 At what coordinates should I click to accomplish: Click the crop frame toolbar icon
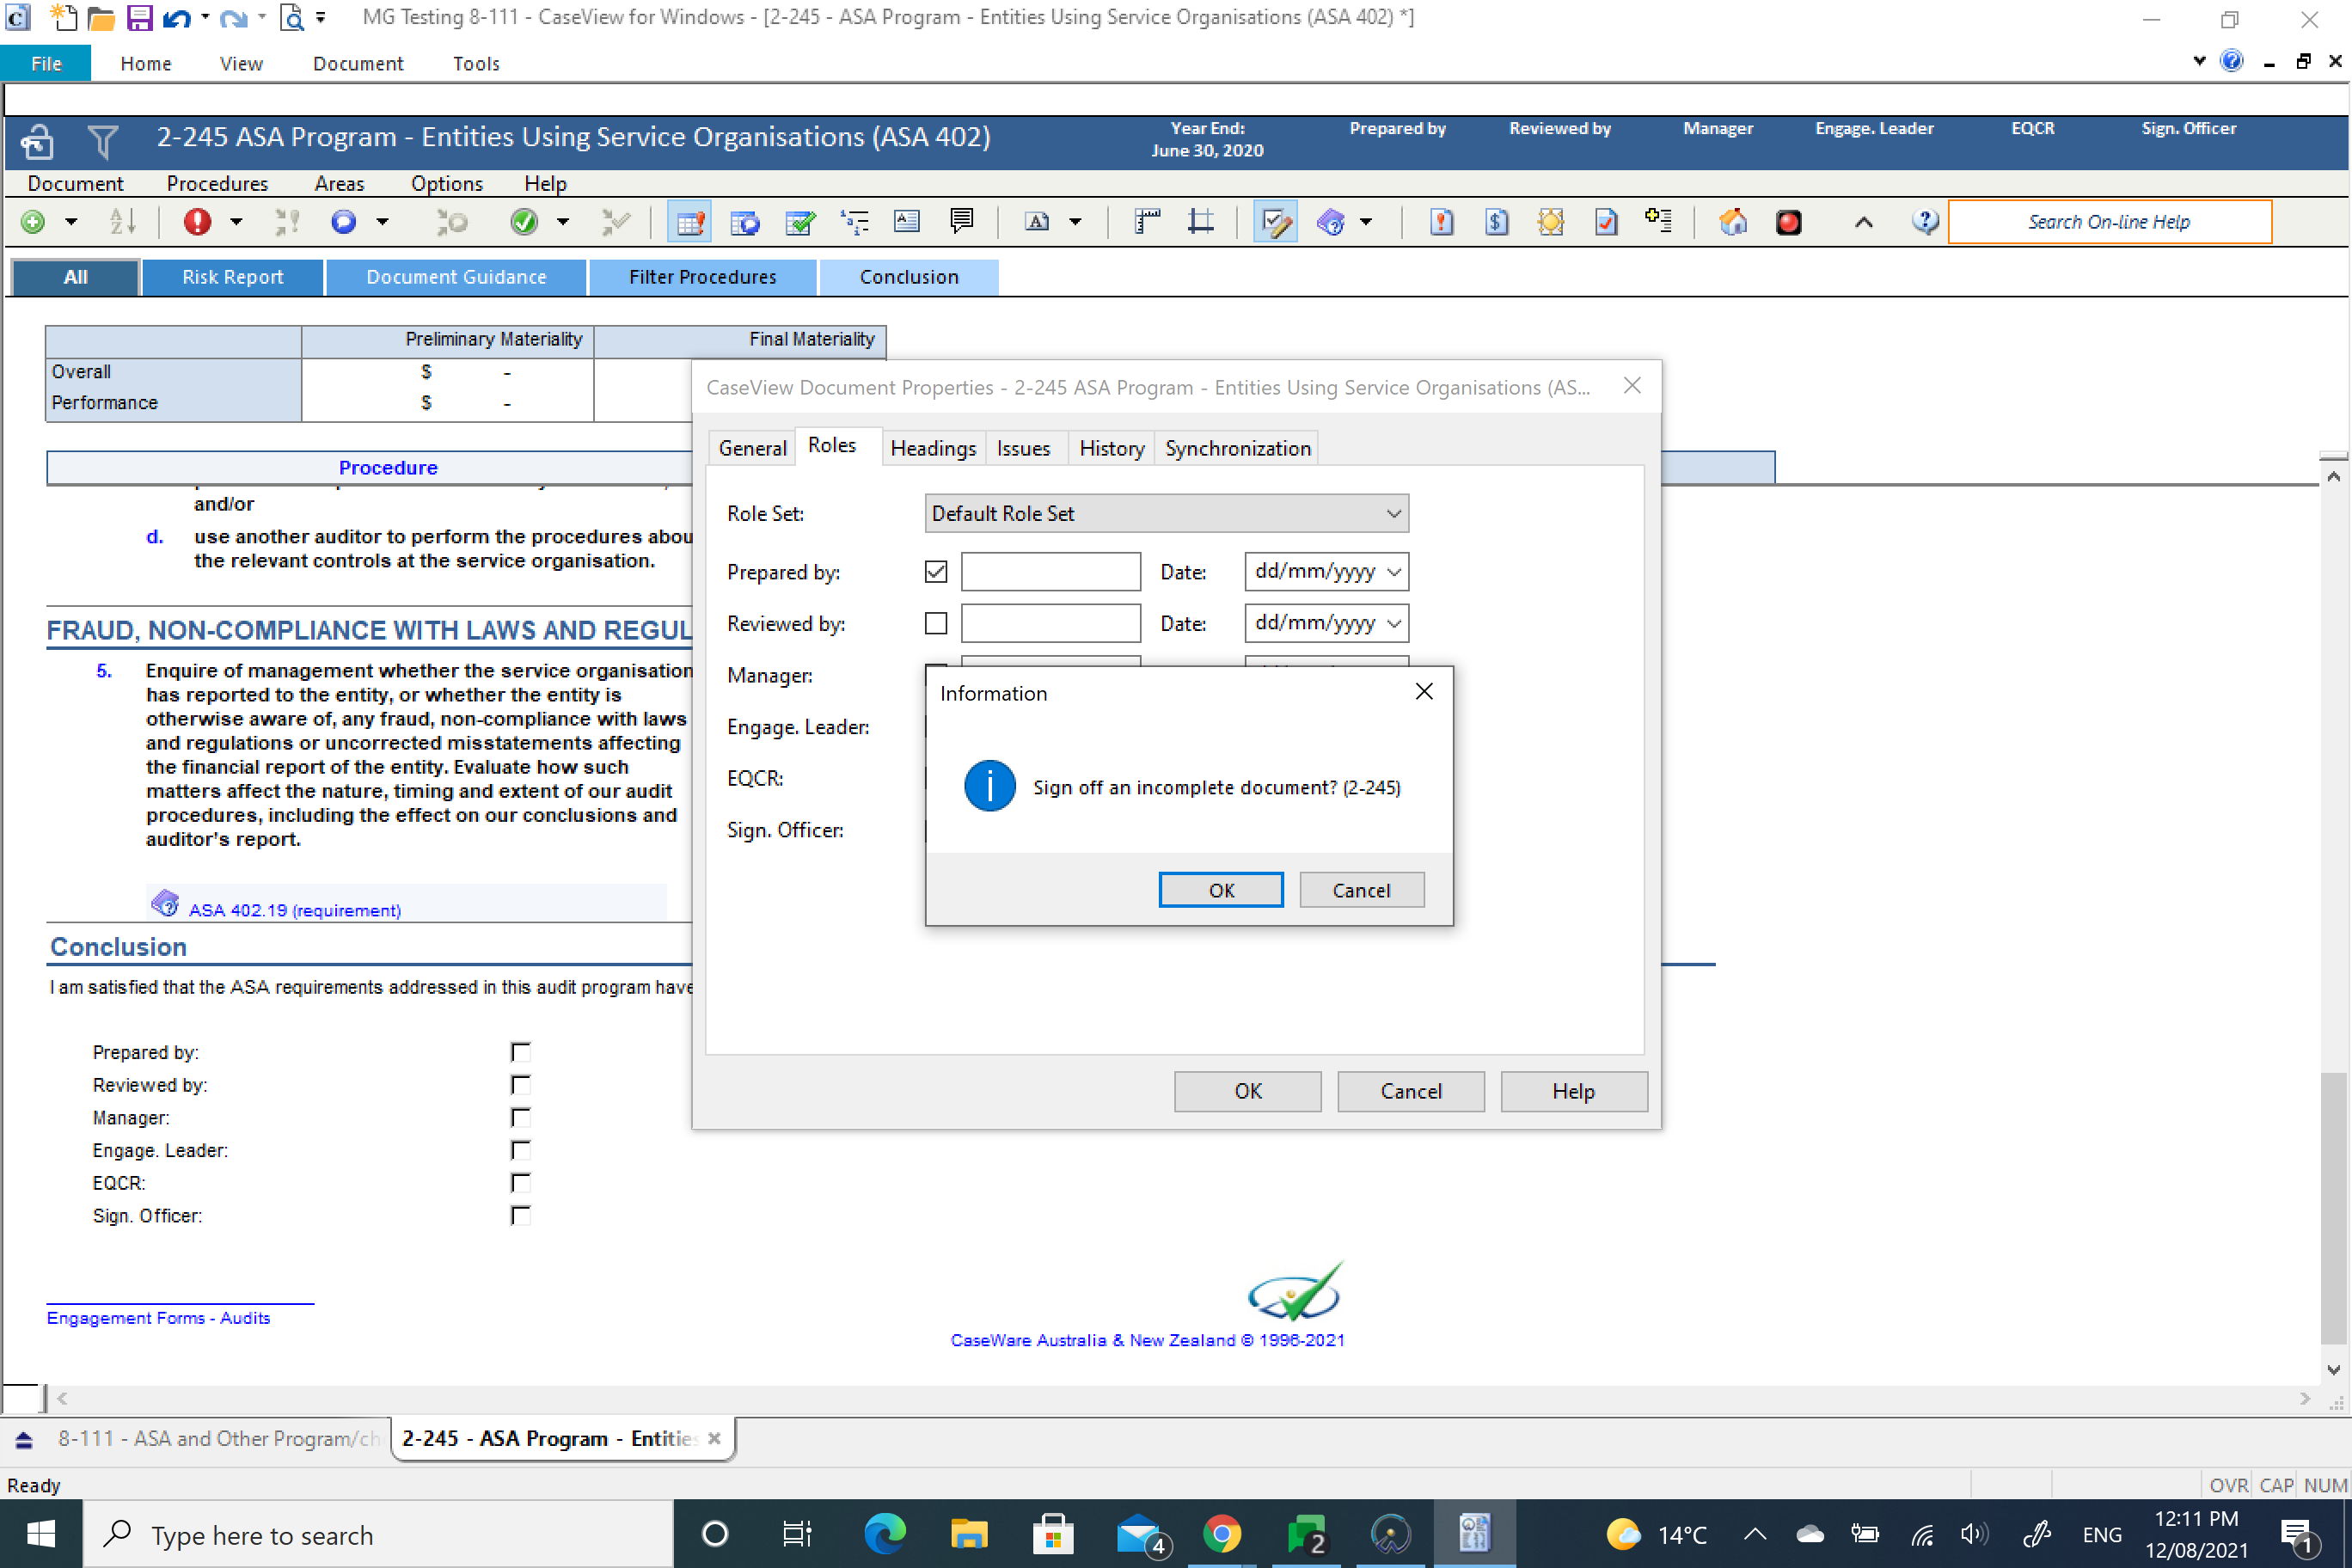pos(1201,221)
